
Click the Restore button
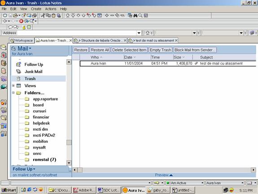[81, 50]
